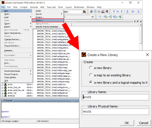
Task: Open the layout combo box dropdown arrow
Action: (x=92, y=17)
